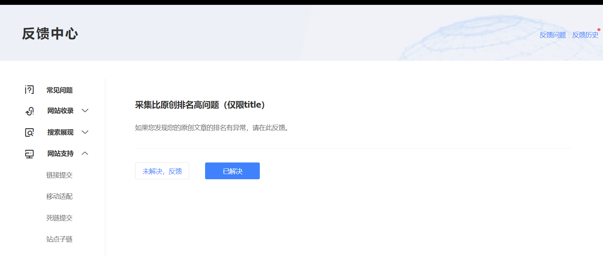603x256 pixels.
Task: Go to 反馈问题 link in header
Action: click(x=552, y=35)
